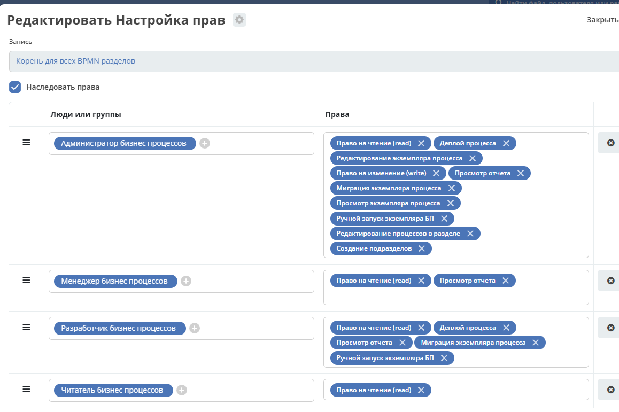Add a group next to Администратор бизнес процессов

(205, 143)
